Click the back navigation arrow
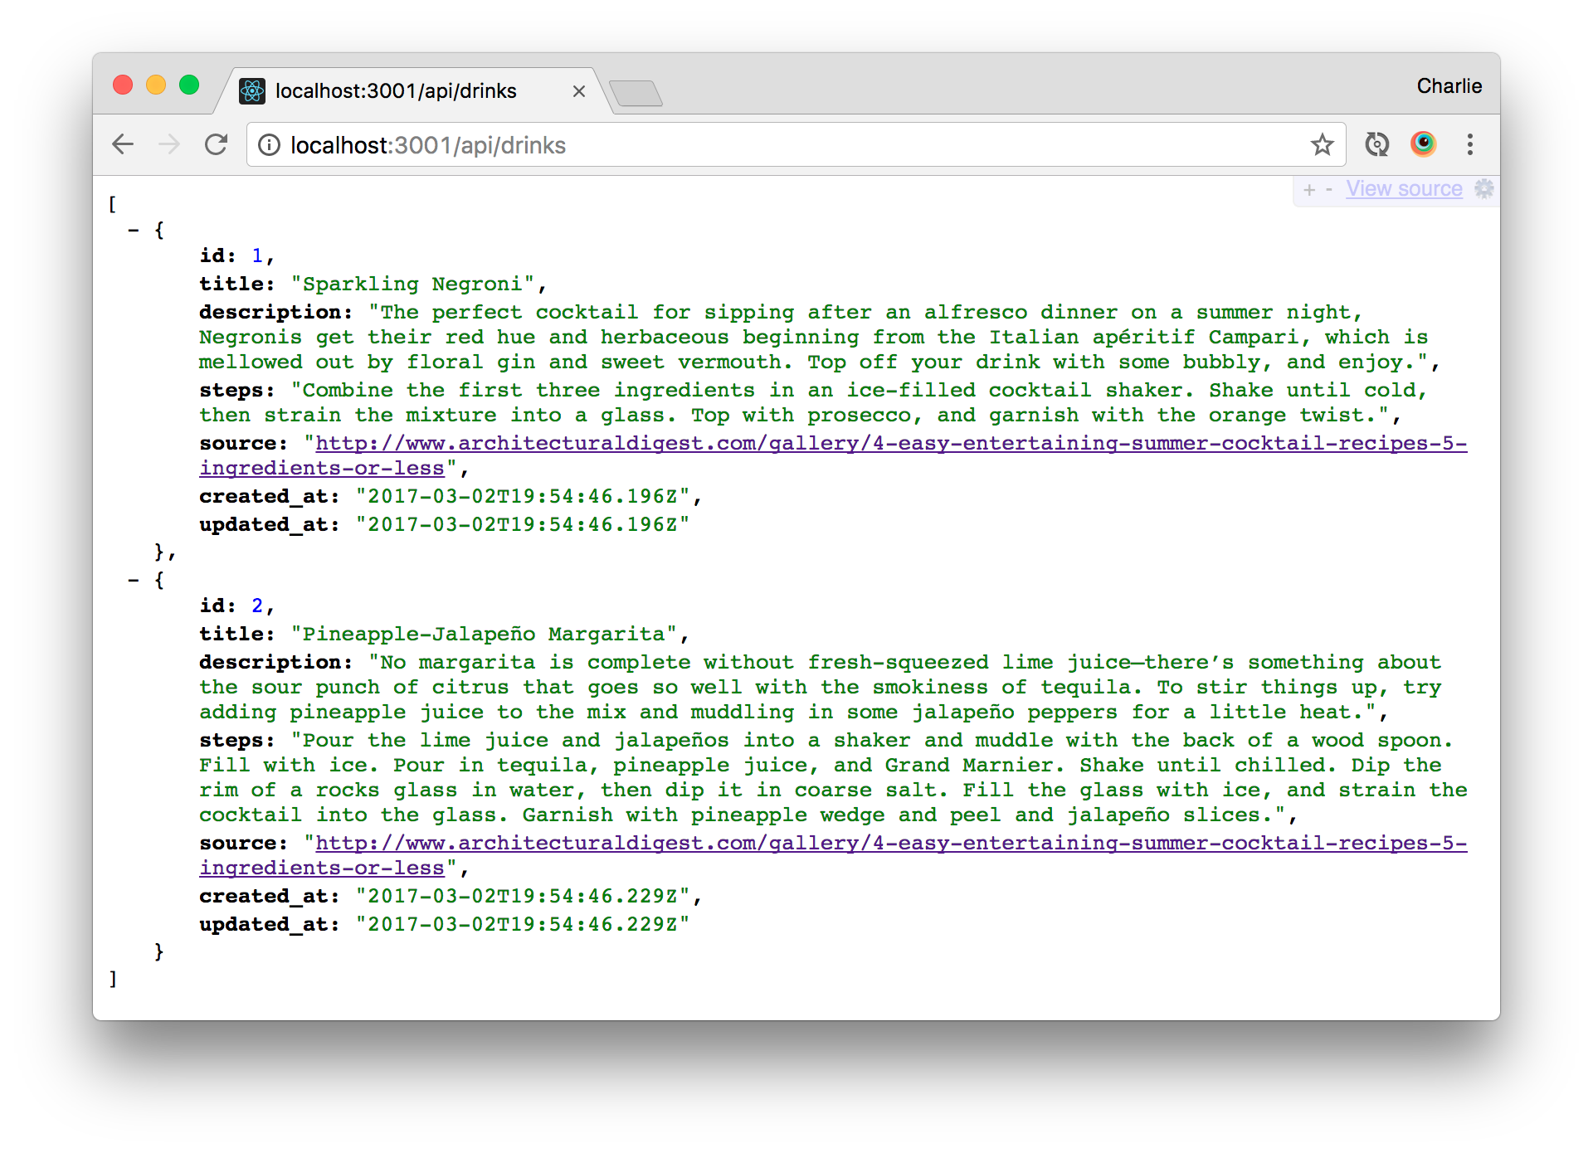This screenshot has height=1153, width=1593. (x=122, y=144)
